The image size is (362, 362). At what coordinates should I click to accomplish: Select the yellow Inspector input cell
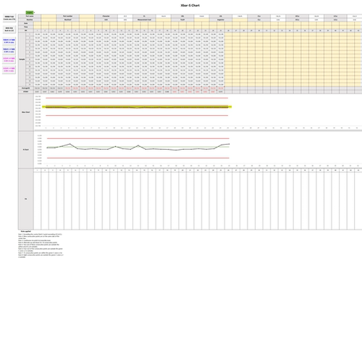240,20
